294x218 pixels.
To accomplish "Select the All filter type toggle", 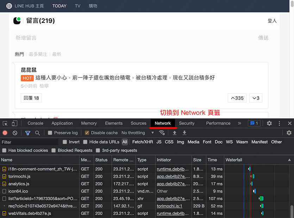I will pos(125,142).
